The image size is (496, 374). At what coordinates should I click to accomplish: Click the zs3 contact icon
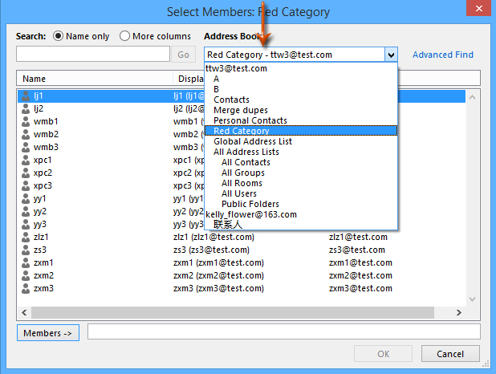[26, 250]
